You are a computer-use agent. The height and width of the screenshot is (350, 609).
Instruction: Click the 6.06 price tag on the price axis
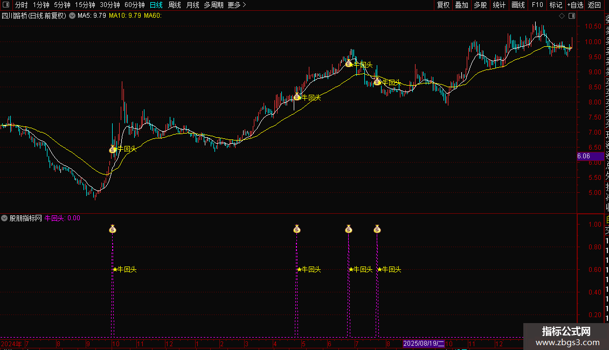(x=590, y=156)
